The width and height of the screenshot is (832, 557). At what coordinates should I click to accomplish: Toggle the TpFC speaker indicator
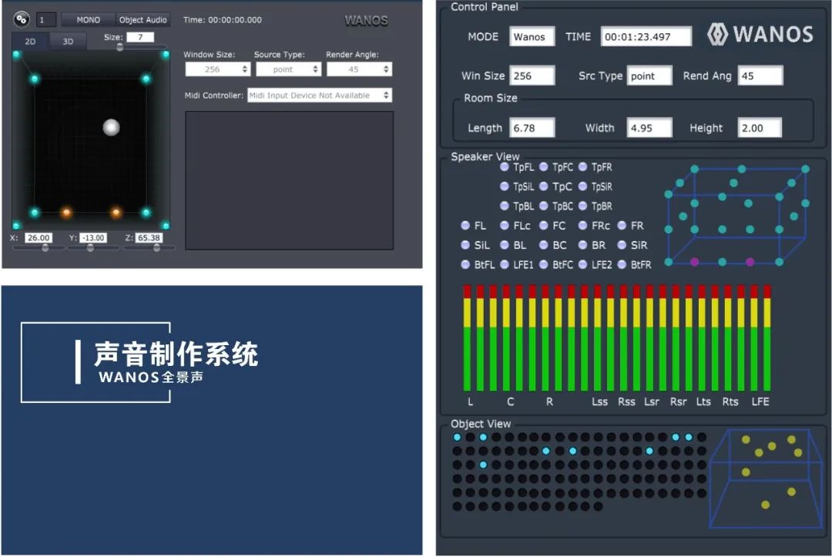543,166
